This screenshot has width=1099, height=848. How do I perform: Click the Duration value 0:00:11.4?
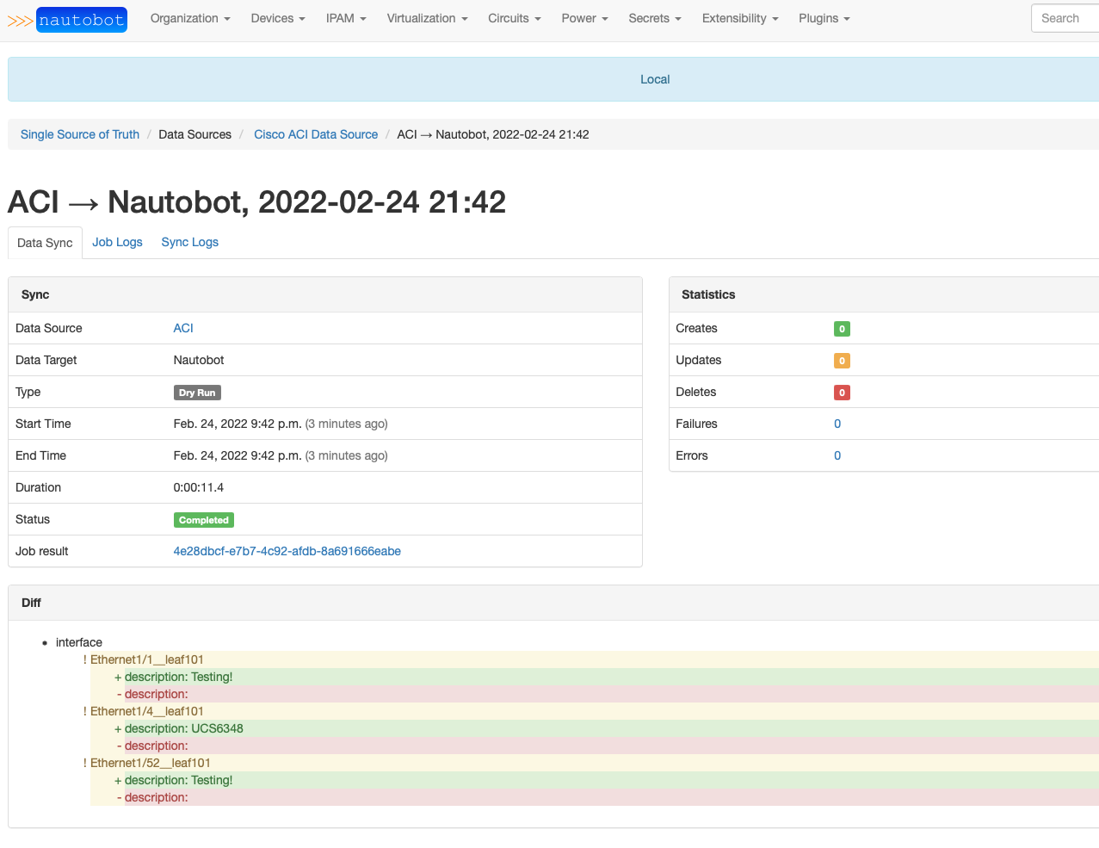coord(199,487)
